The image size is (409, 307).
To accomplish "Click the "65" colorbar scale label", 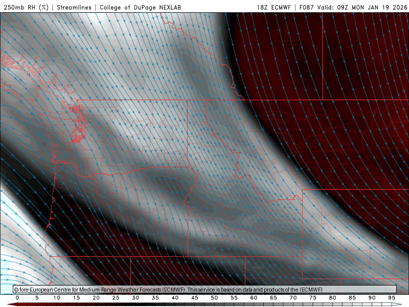I will 274,298.
